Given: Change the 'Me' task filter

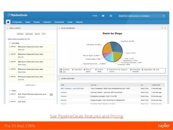Looking at the screenshot, I should click(29, 39).
